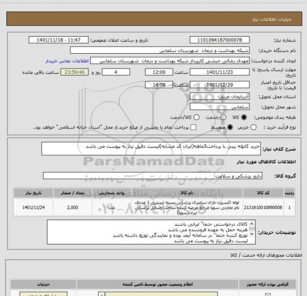Open the supplier permit status dropdown
Screen dimensions: 307x296
[x=102, y=294]
